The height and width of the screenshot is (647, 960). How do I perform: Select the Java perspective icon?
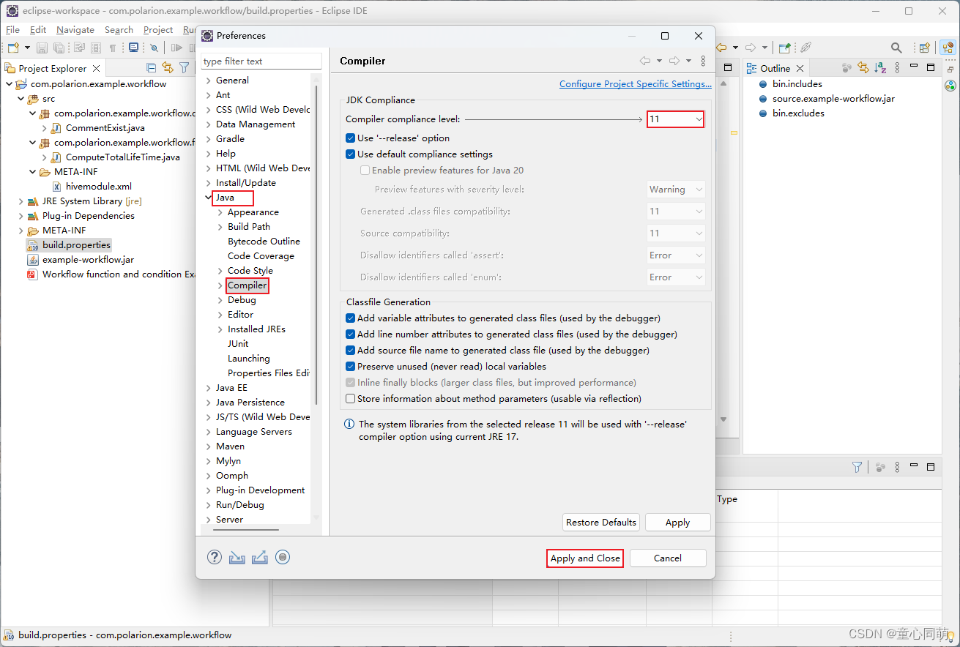click(x=948, y=48)
